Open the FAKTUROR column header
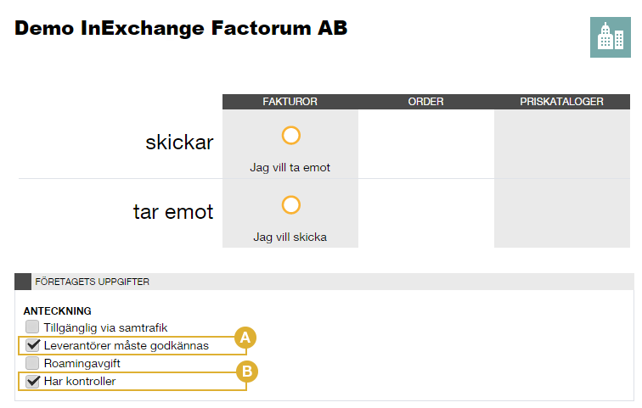This screenshot has width=642, height=408. (x=290, y=102)
